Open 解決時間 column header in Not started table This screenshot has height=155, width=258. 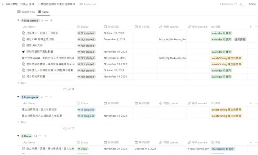click(142, 27)
